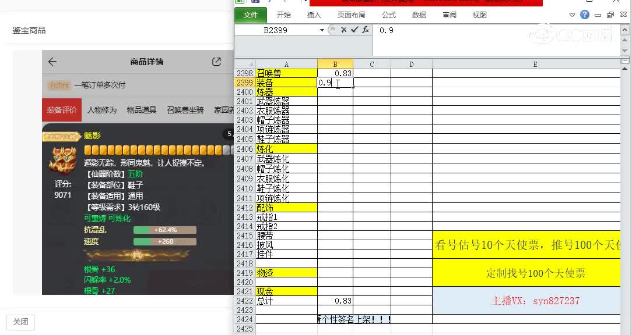Click cell 戒指1
Screen dimensions: 632x335
click(286, 217)
